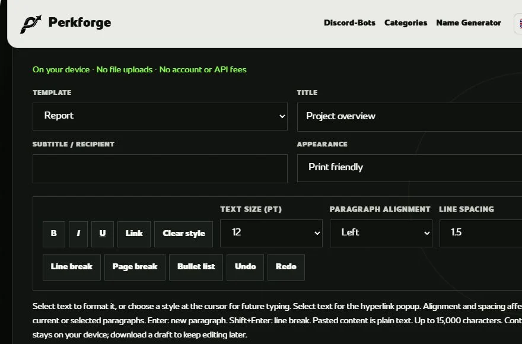Focus the Title field containing Project overview
Image resolution: width=522 pixels, height=344 pixels.
coord(409,117)
